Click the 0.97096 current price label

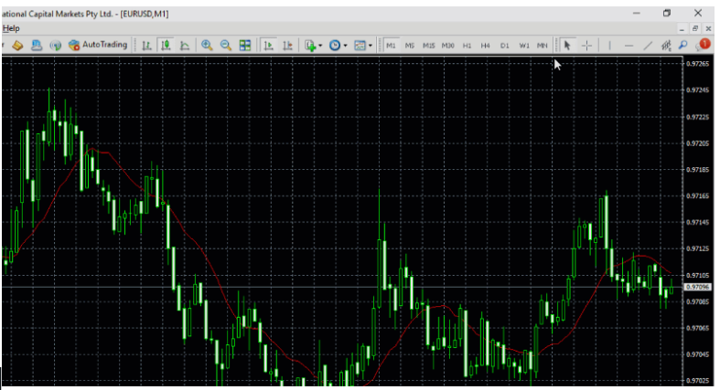coord(697,287)
